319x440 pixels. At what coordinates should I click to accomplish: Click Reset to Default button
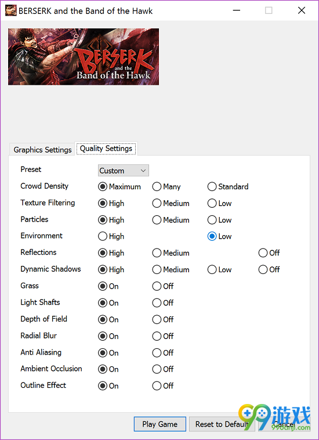click(222, 424)
